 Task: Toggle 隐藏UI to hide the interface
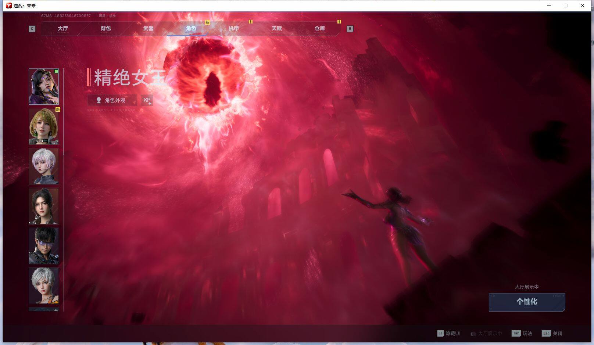click(449, 333)
